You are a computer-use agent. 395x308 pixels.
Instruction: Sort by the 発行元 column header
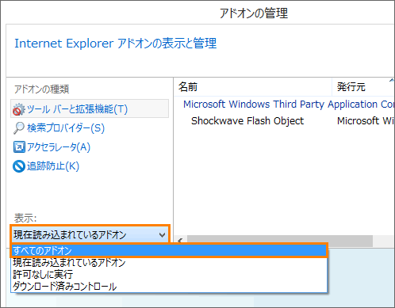tap(363, 87)
